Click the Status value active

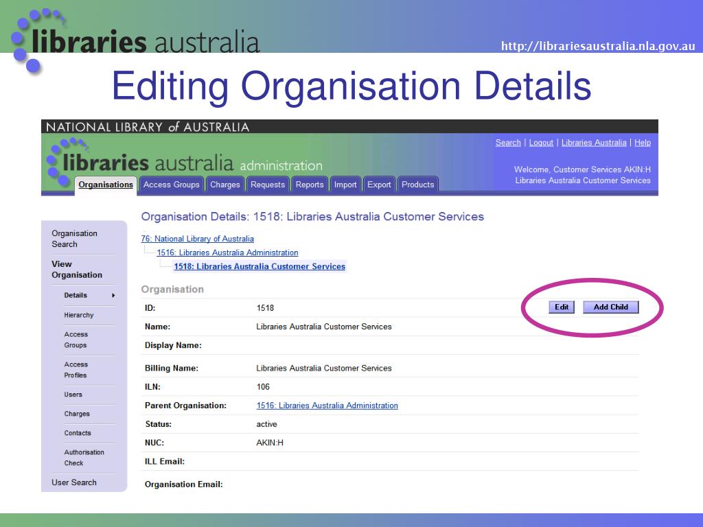[267, 424]
